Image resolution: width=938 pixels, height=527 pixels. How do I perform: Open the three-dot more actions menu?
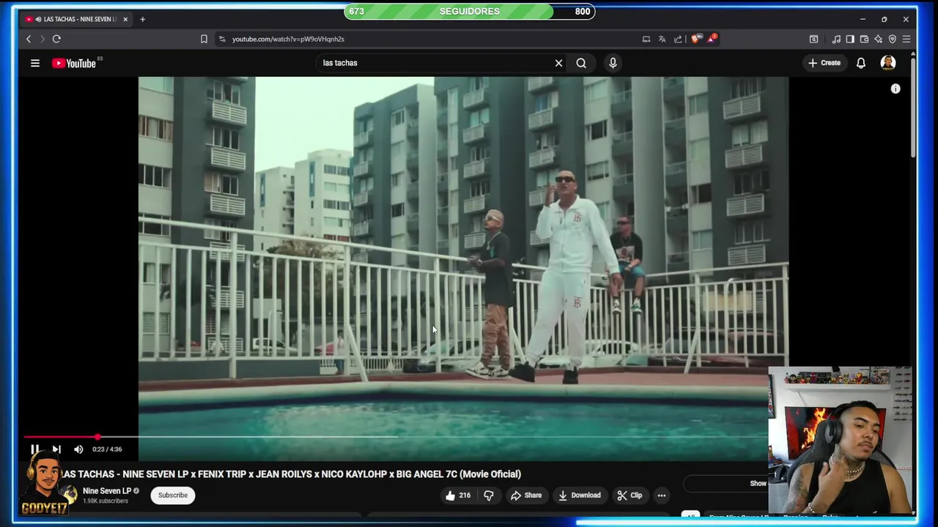pos(661,496)
